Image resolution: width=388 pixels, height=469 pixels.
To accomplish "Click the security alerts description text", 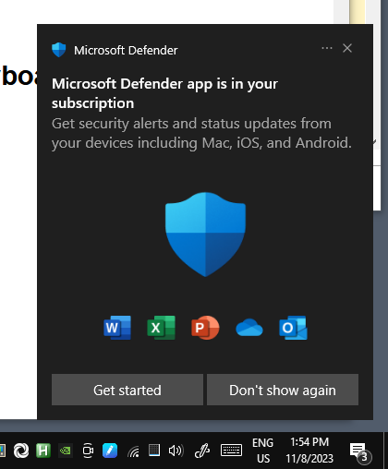I will (201, 133).
